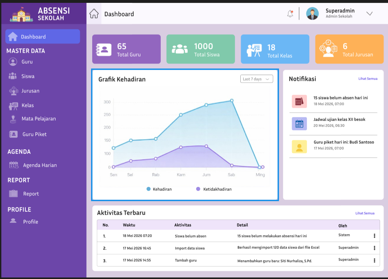
Task: Click the school building logo
Action: [x=21, y=14]
